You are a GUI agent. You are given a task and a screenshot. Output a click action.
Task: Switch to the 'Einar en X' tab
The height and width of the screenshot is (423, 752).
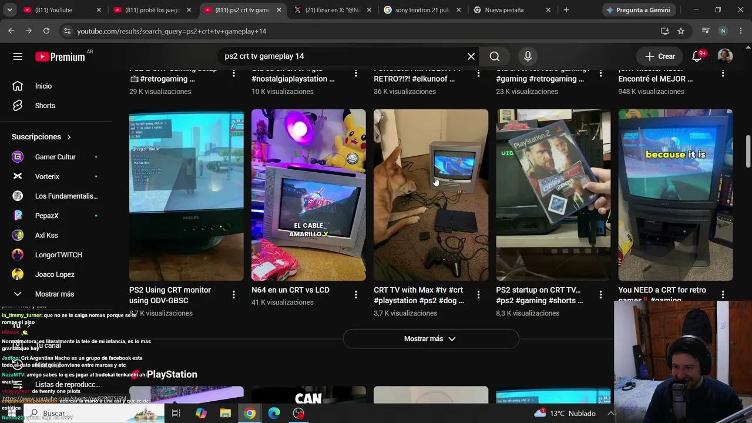333,10
